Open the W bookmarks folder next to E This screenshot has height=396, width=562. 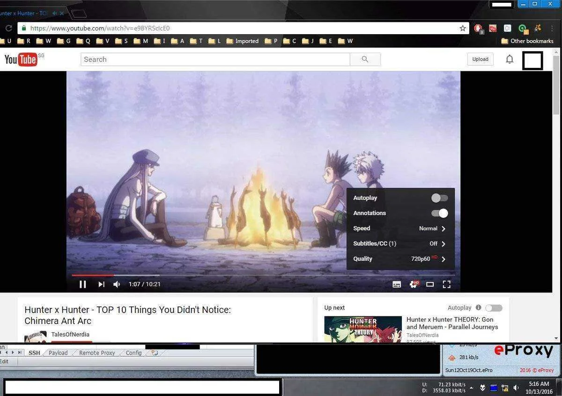(x=346, y=41)
